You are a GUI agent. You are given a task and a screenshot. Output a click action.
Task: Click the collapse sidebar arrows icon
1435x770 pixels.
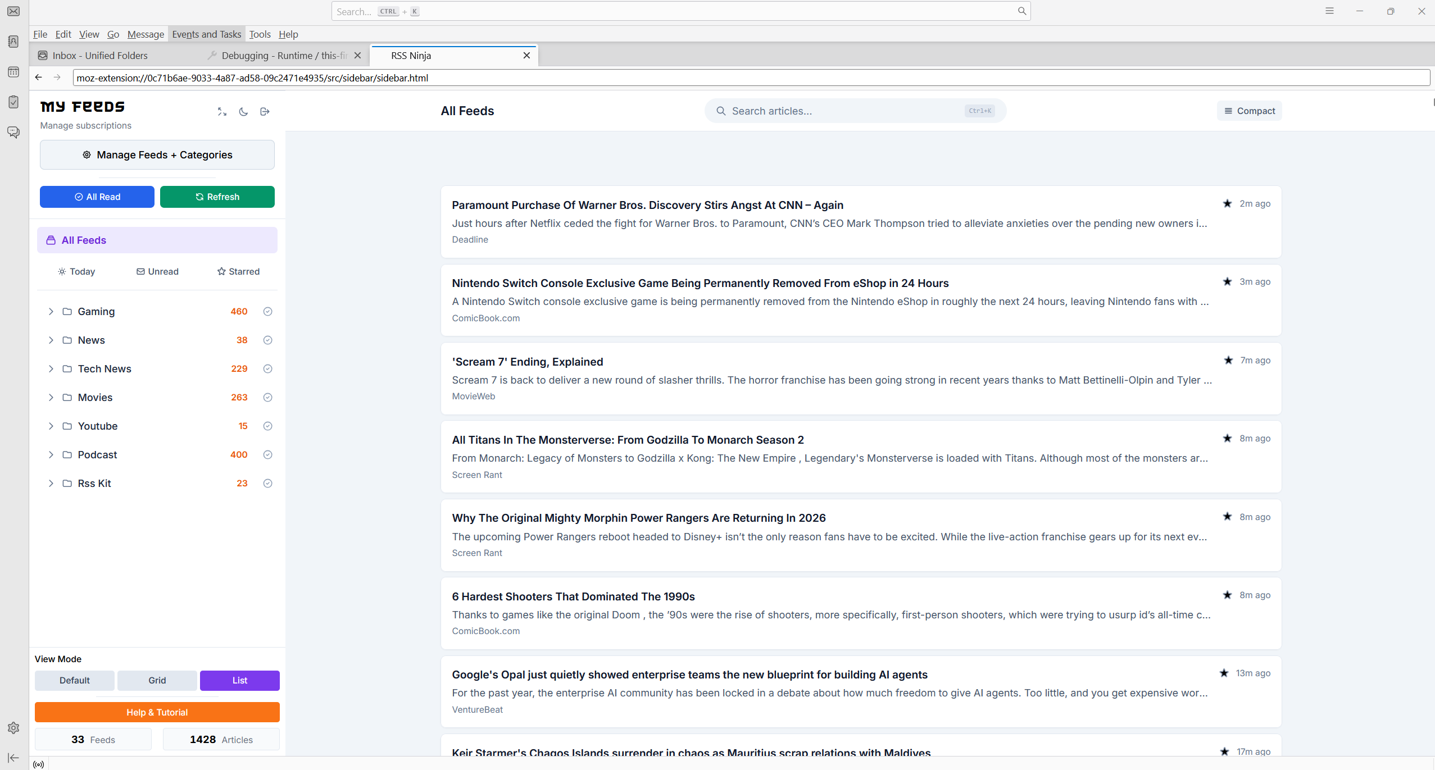click(222, 112)
